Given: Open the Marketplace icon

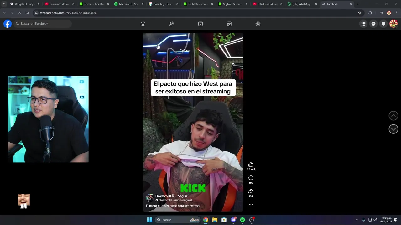Looking at the screenshot, I should 229,24.
